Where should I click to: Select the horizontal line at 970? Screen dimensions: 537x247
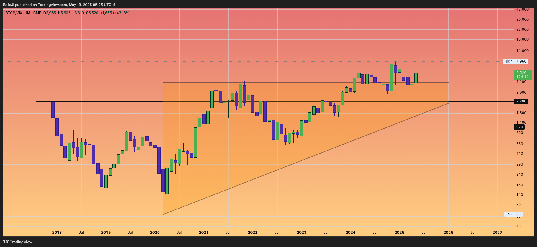coord(286,127)
